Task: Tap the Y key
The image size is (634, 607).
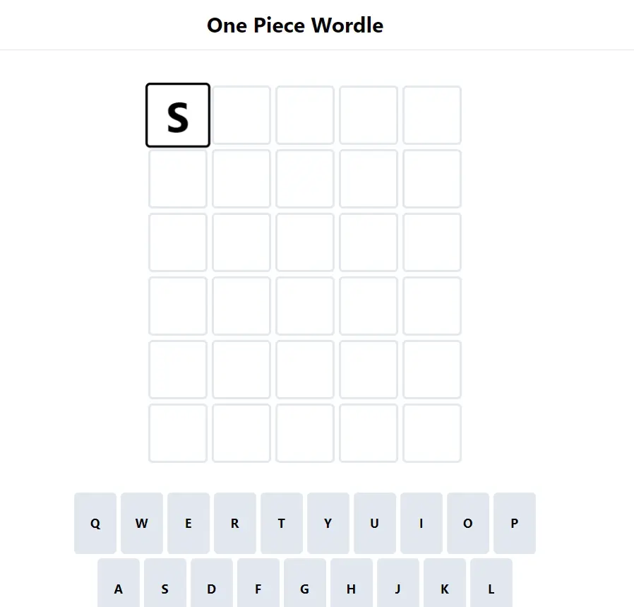Action: [x=328, y=523]
